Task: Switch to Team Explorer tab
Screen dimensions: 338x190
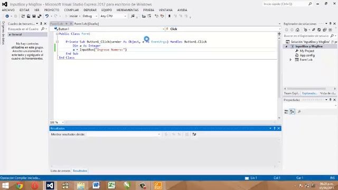Action: click(x=292, y=93)
